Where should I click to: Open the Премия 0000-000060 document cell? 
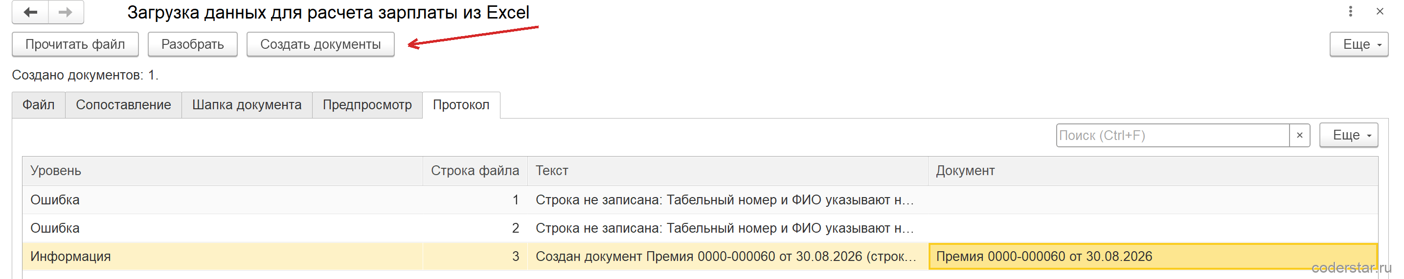[1153, 257]
